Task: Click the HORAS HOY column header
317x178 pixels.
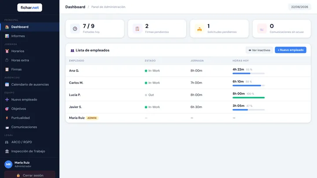Action: [x=240, y=61]
